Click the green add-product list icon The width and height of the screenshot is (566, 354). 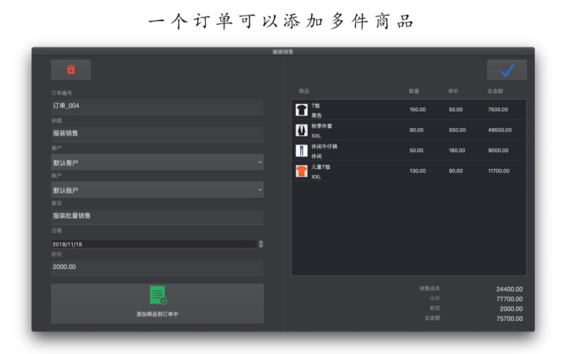[x=158, y=295]
